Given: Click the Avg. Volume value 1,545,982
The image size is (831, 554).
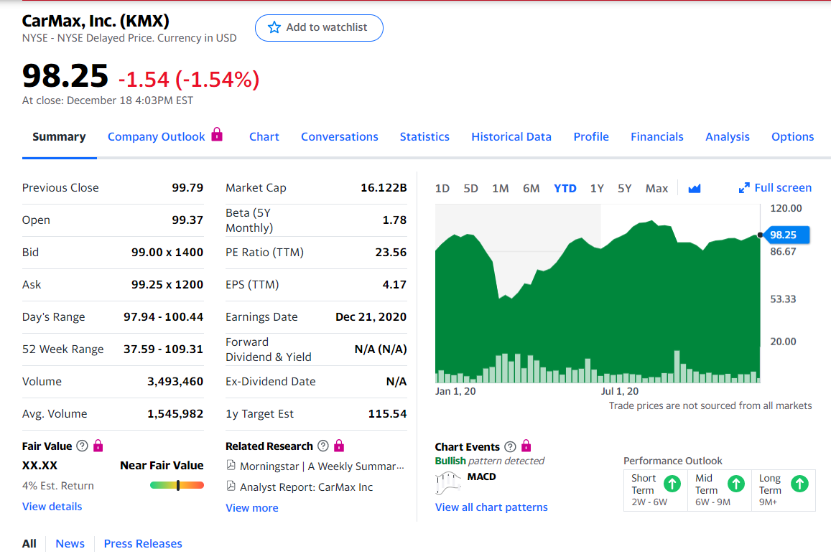Looking at the screenshot, I should pyautogui.click(x=175, y=413).
